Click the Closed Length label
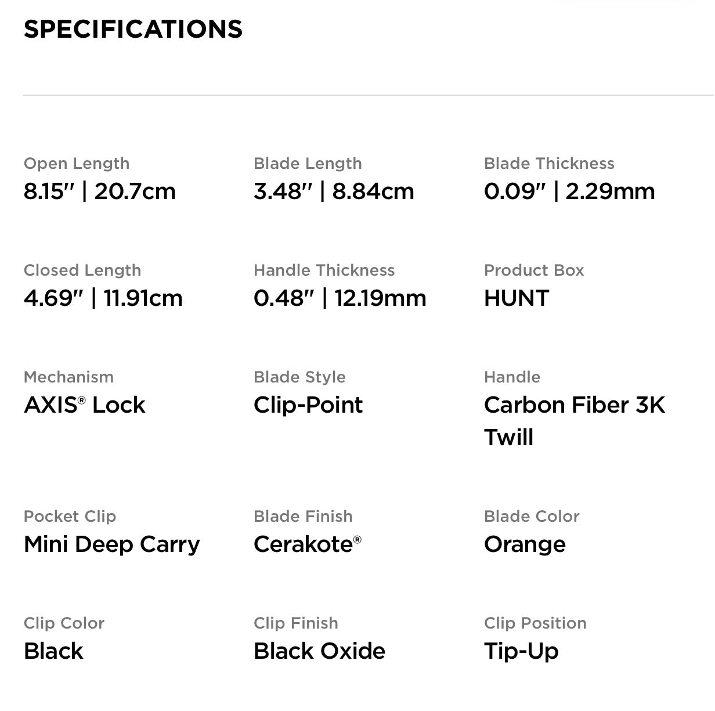Viewport: 715px width, 711px height. [82, 270]
